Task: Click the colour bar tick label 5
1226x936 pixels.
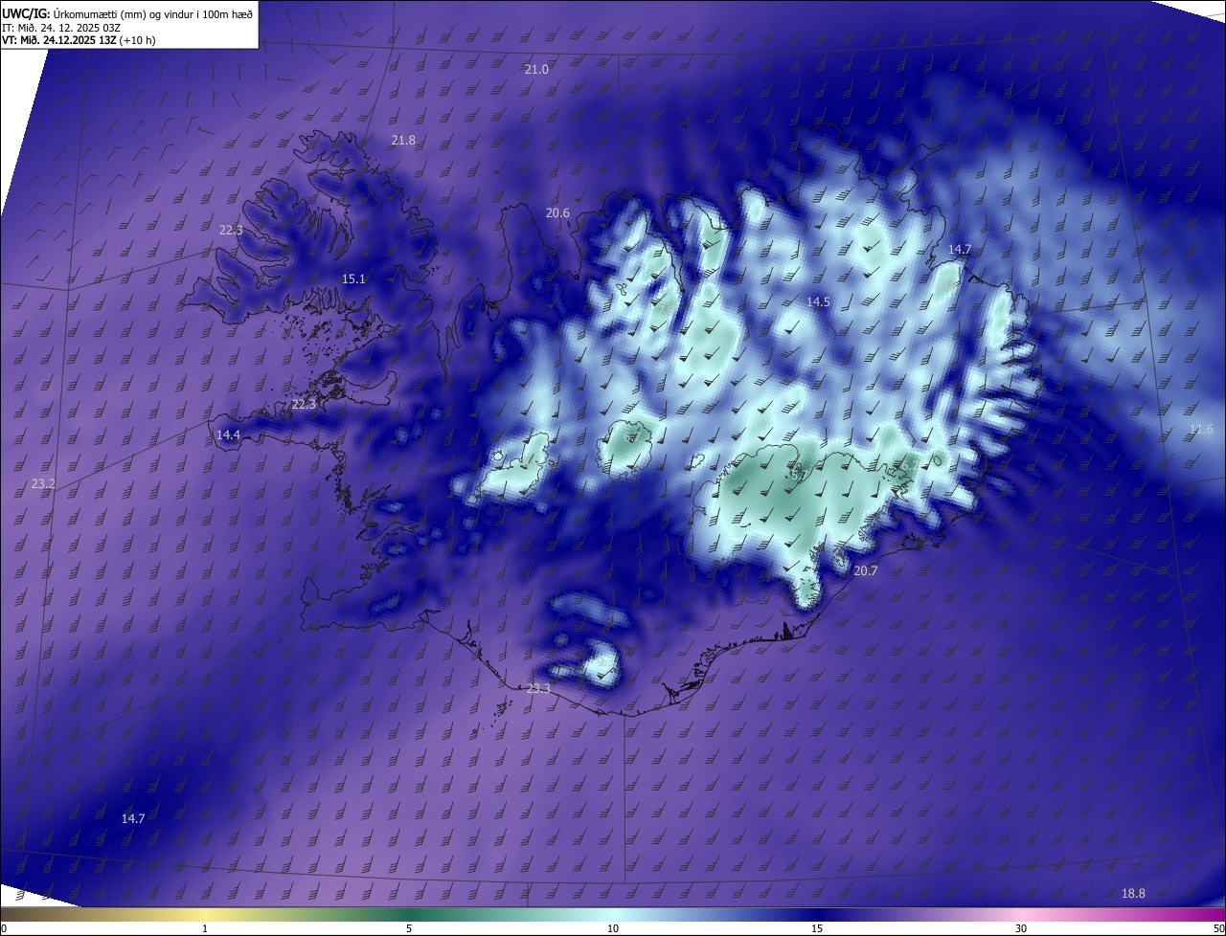Action: click(x=409, y=928)
